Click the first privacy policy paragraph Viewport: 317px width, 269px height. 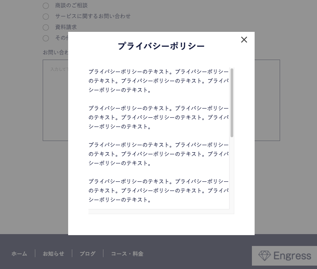click(x=158, y=81)
